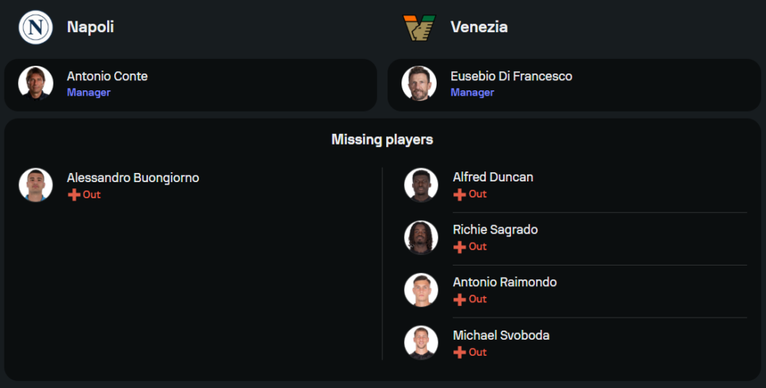Open Eusebio Di Francesco's manager photo
766x388 pixels.
[419, 83]
